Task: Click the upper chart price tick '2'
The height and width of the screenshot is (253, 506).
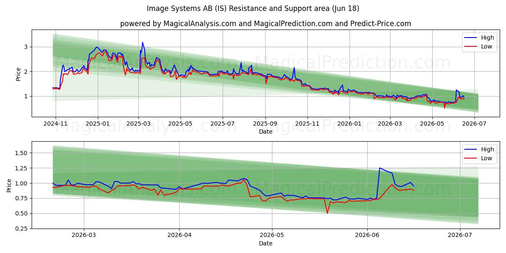Action: (x=26, y=72)
